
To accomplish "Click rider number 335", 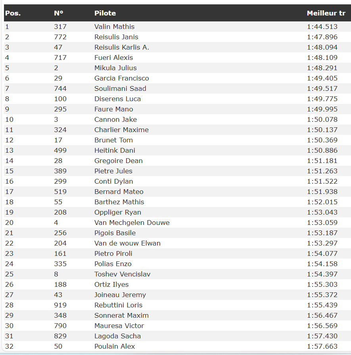I will point(60,264).
